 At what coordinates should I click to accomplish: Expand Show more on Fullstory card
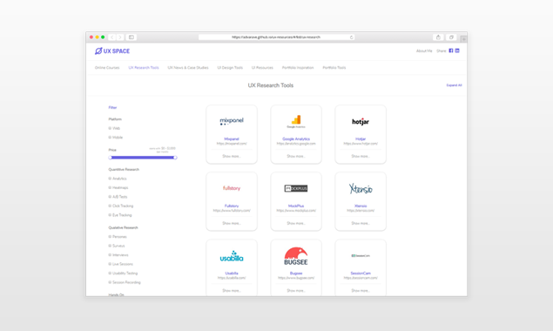pos(232,223)
